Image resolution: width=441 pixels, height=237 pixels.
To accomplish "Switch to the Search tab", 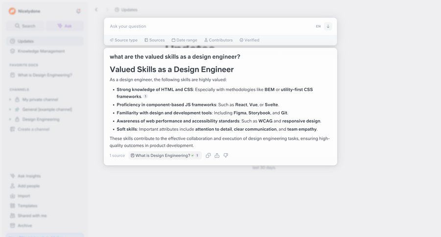I will click(x=25, y=26).
